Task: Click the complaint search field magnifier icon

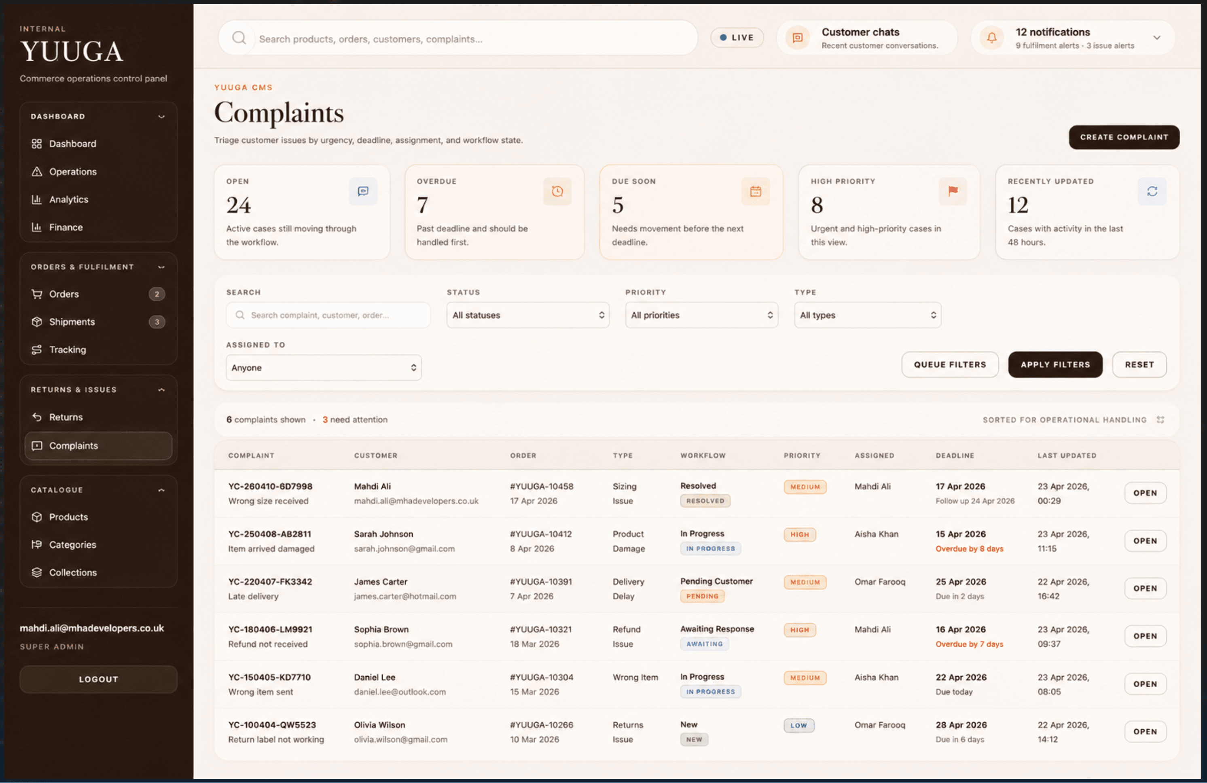Action: [240, 315]
